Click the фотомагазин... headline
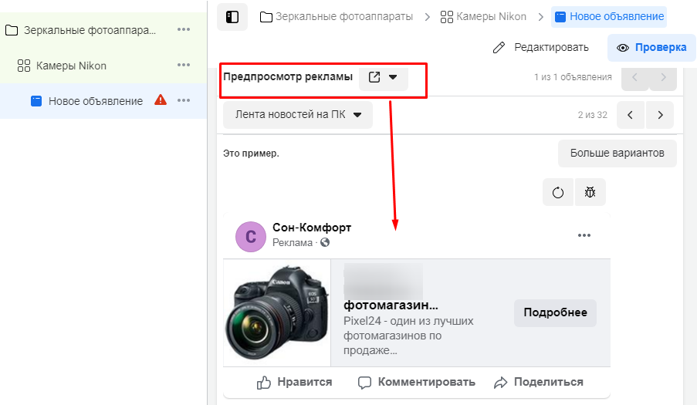The image size is (697, 405). [x=391, y=305]
